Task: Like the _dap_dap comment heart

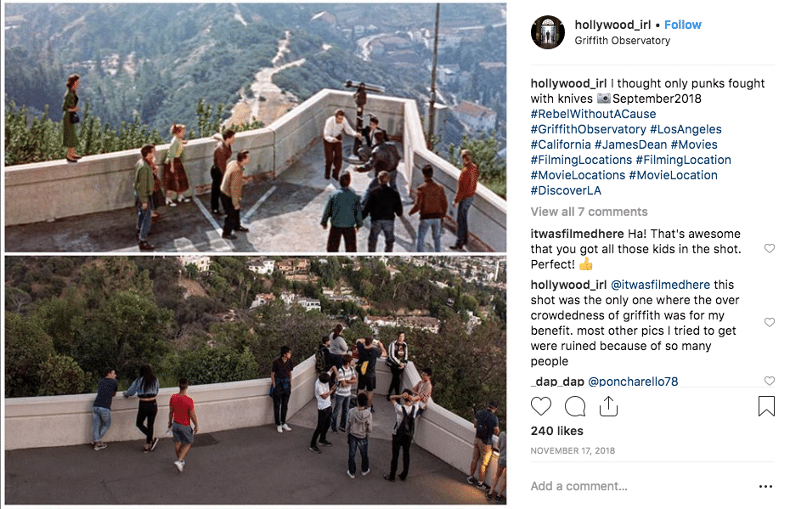Action: click(770, 381)
